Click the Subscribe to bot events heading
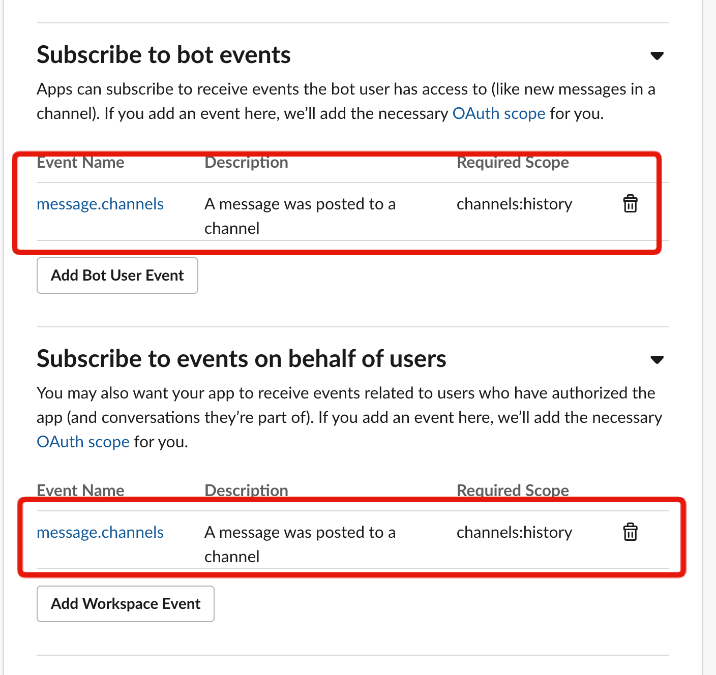 pyautogui.click(x=164, y=55)
